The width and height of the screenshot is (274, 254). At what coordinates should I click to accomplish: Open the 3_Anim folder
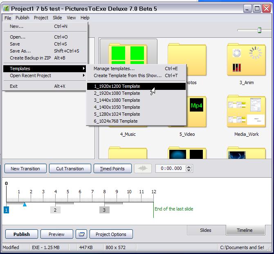coord(246,59)
